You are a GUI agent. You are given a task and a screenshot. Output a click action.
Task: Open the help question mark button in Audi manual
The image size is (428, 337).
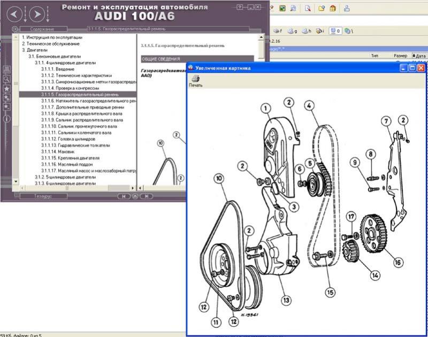point(240,7)
